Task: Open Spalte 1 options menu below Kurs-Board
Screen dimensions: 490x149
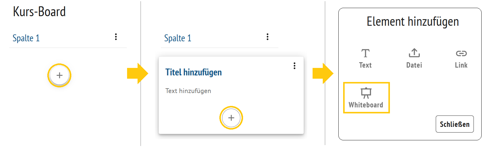Action: (116, 37)
